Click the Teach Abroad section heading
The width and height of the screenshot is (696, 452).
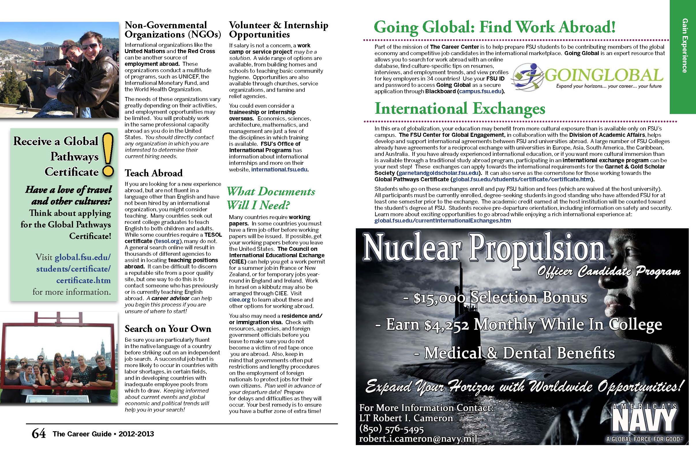pos(154,173)
